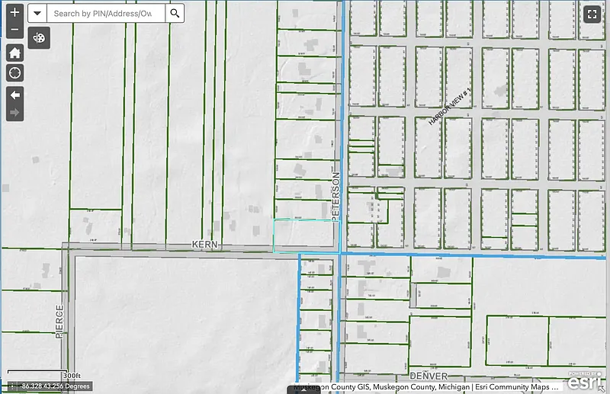Image resolution: width=610 pixels, height=394 pixels.
Task: Zoom in with the plus button
Action: pyautogui.click(x=14, y=12)
